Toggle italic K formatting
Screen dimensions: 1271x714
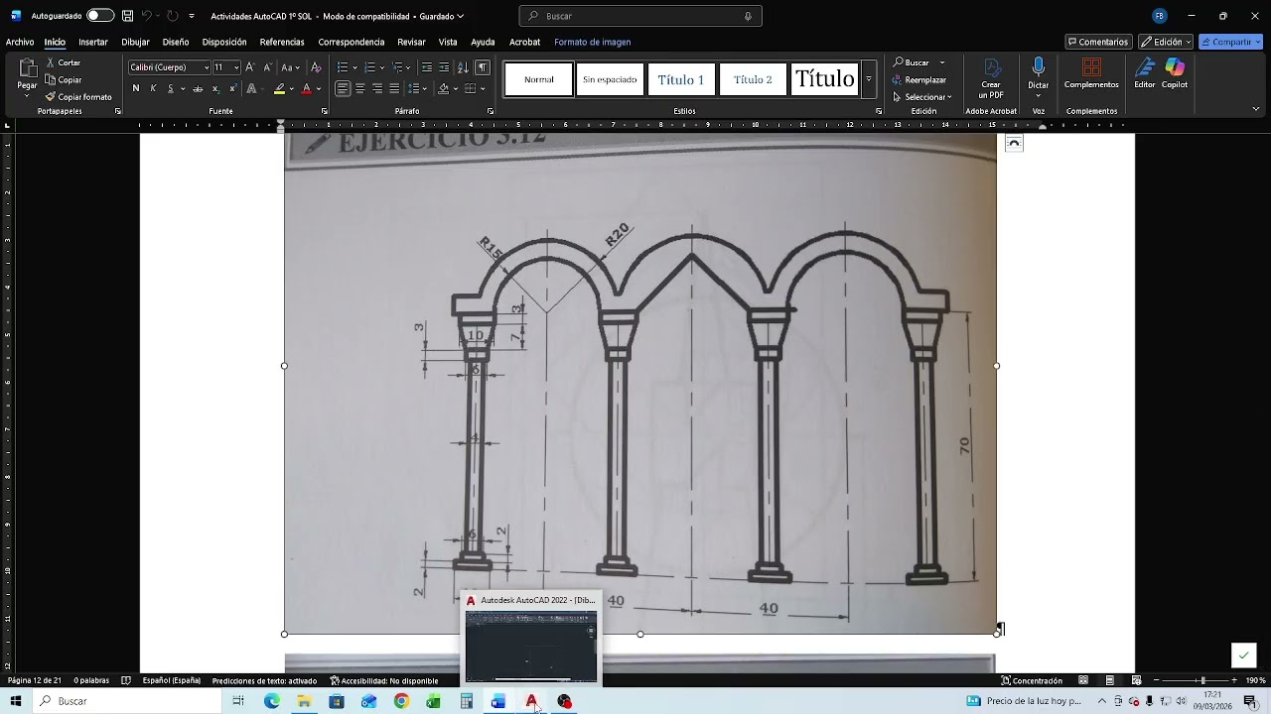[153, 88]
